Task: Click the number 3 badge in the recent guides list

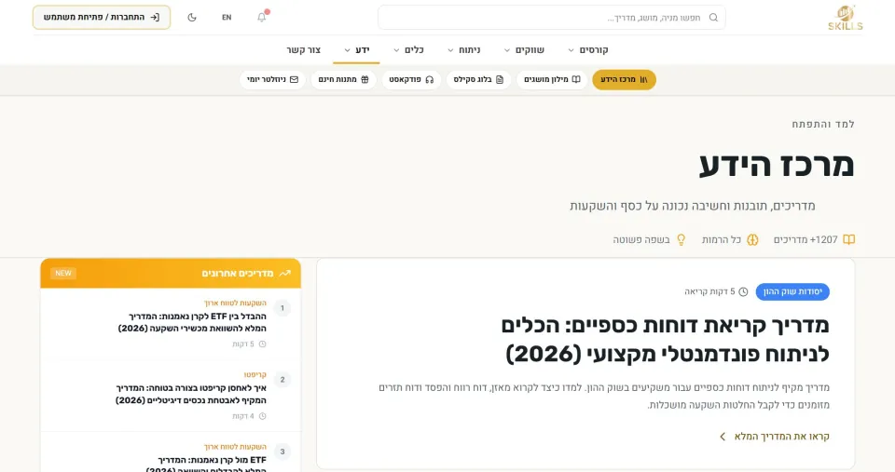Action: click(x=282, y=452)
